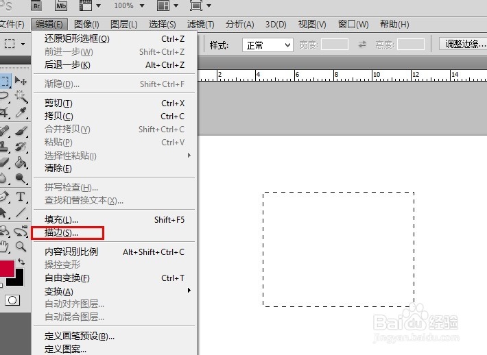The image size is (487, 355).
Task: Select the Hand tool
Action: (4, 247)
